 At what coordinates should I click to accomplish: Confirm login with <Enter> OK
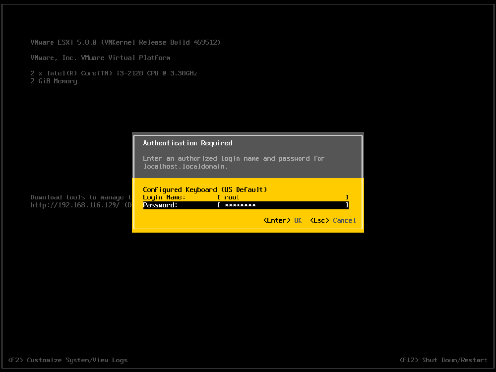tap(283, 221)
